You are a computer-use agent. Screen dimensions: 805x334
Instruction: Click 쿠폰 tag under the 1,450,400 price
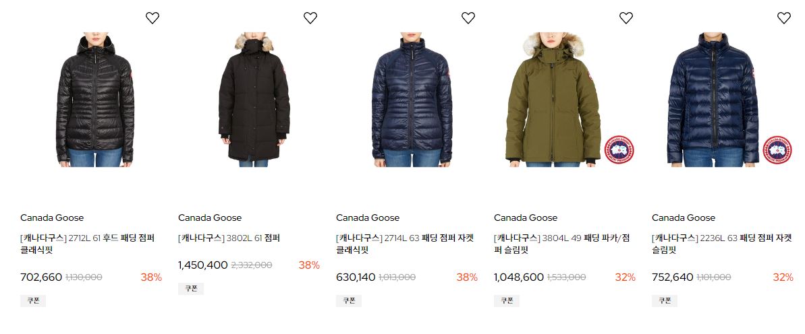coord(191,289)
